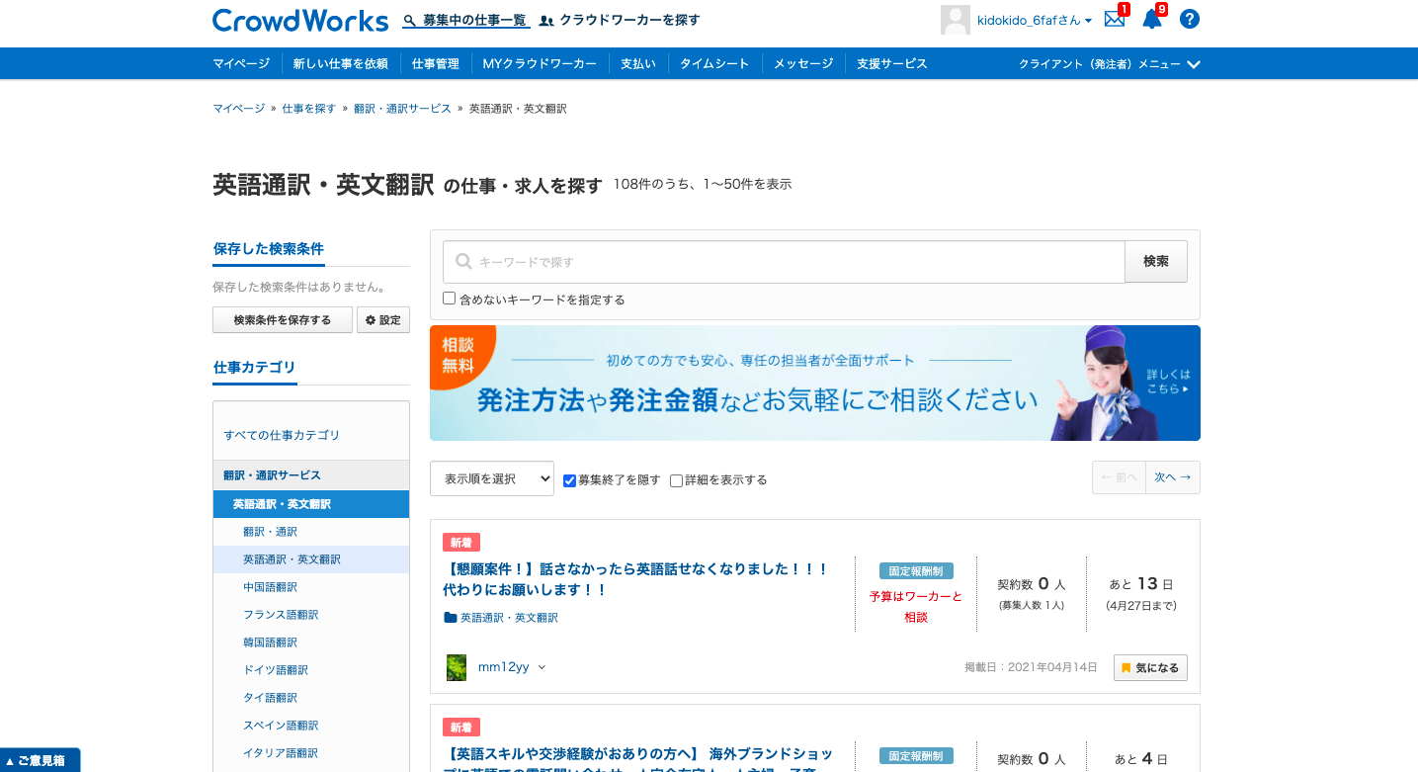This screenshot has width=1418, height=772.
Task: Click the keyword search input field
Action: 781,261
